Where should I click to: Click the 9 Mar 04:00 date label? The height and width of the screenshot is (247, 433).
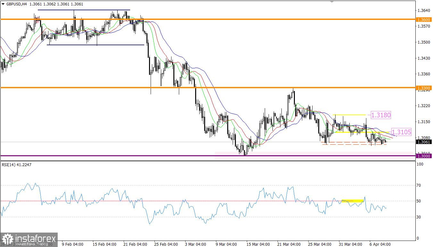click(226, 244)
